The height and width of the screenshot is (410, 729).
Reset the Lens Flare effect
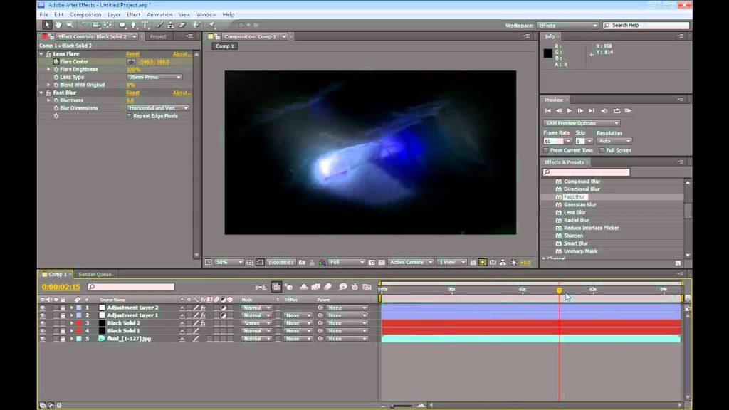click(132, 54)
